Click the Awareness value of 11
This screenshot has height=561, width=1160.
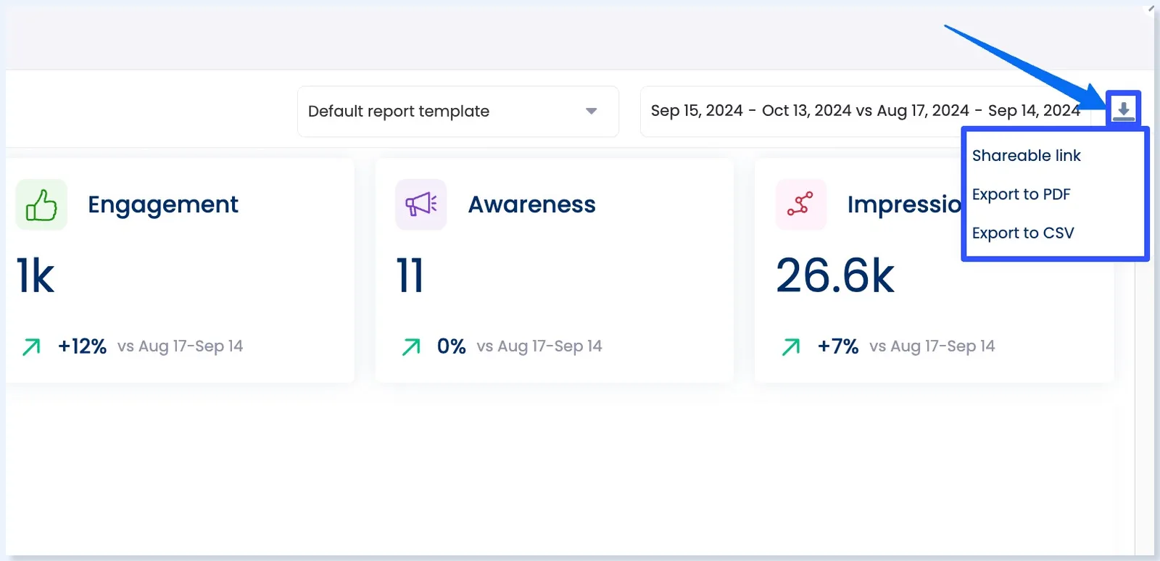point(410,276)
